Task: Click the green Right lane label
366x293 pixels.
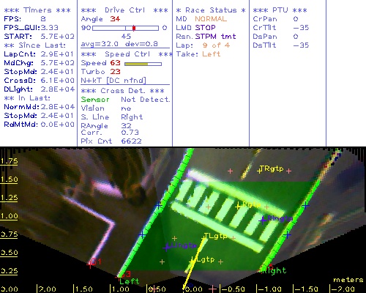Action: (x=274, y=270)
